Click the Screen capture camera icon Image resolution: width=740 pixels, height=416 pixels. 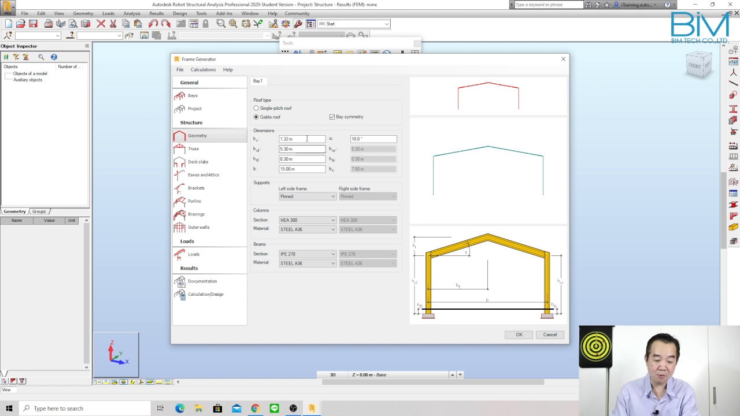[86, 24]
